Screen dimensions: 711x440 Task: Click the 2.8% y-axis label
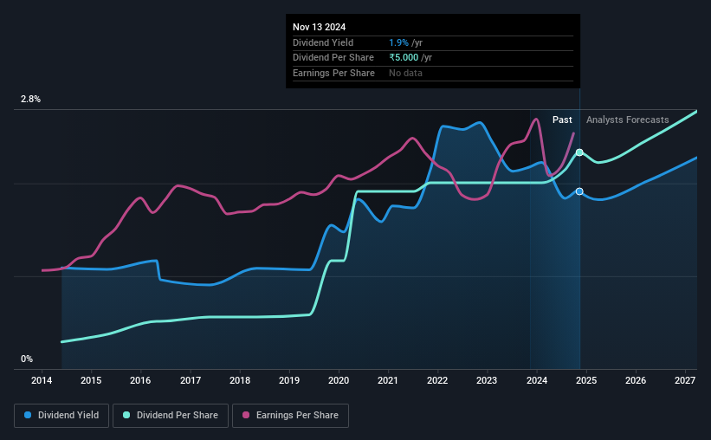pos(30,100)
